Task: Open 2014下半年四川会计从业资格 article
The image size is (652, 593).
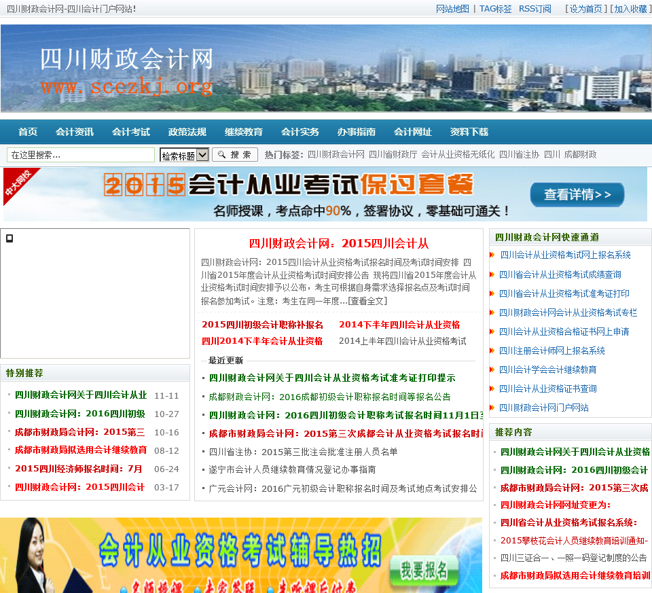Action: [399, 325]
